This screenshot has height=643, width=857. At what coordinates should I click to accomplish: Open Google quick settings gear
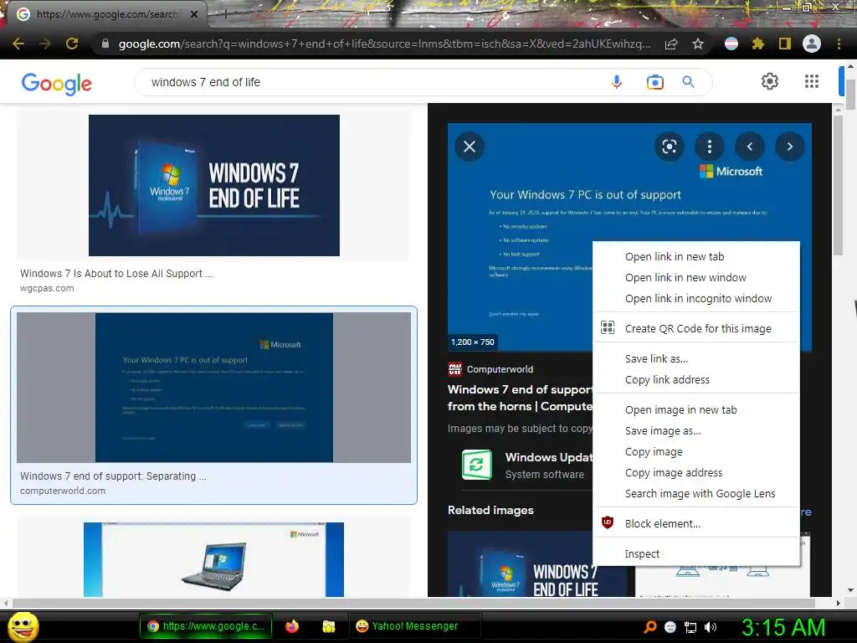(x=770, y=81)
